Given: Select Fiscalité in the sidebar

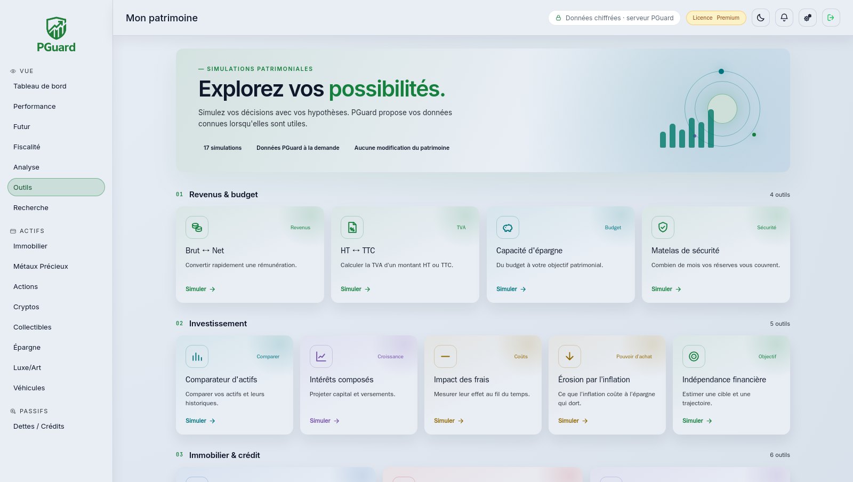Looking at the screenshot, I should [56, 147].
